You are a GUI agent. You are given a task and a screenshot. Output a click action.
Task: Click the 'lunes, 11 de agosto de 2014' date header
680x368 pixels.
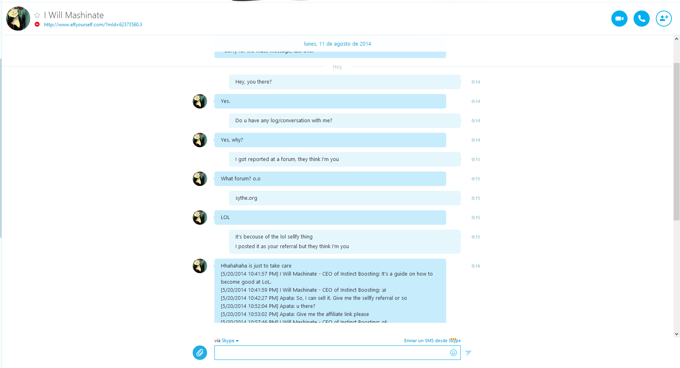coord(338,44)
